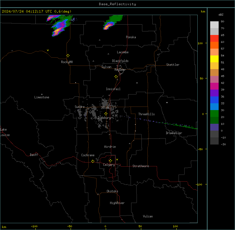Click the yellow diamond marker above Calgary label

coord(111,161)
